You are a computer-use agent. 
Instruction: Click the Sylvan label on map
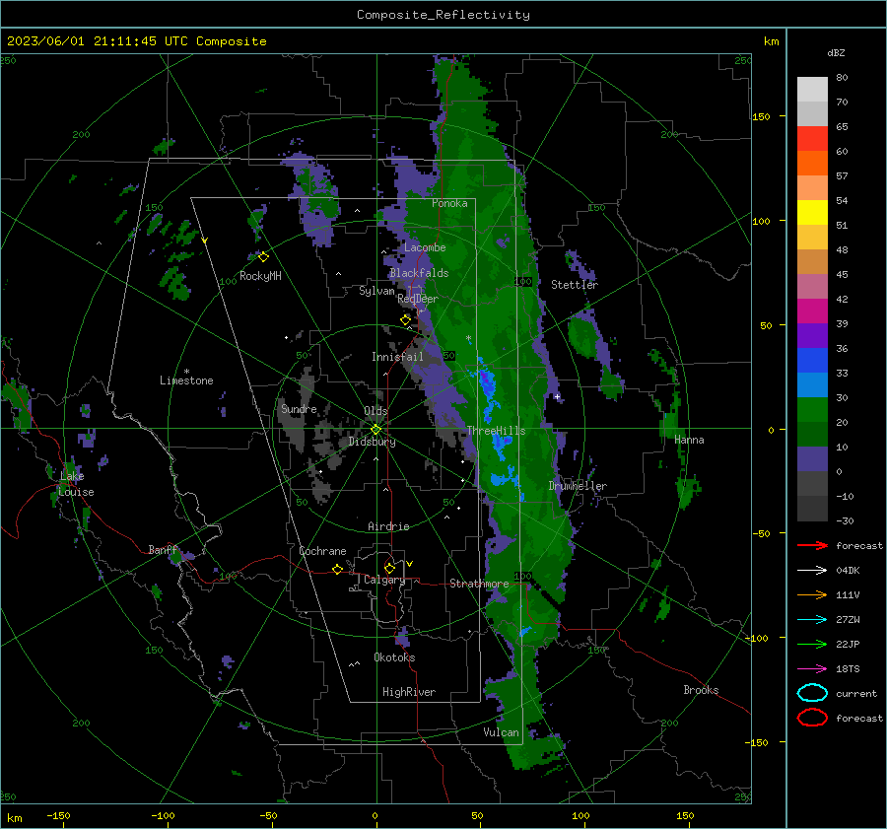tap(376, 291)
